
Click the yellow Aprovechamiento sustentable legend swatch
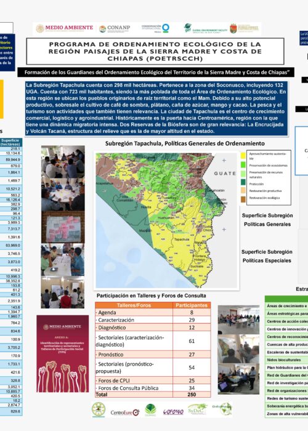click(243, 156)
